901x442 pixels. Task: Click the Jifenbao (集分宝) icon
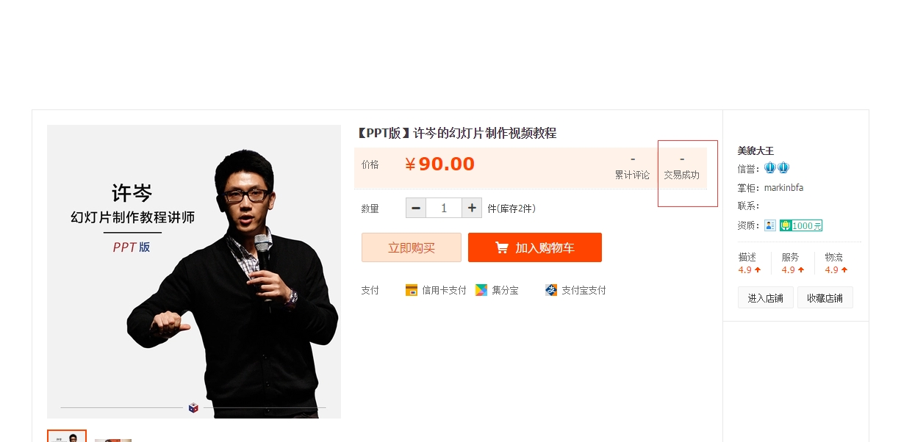point(481,290)
